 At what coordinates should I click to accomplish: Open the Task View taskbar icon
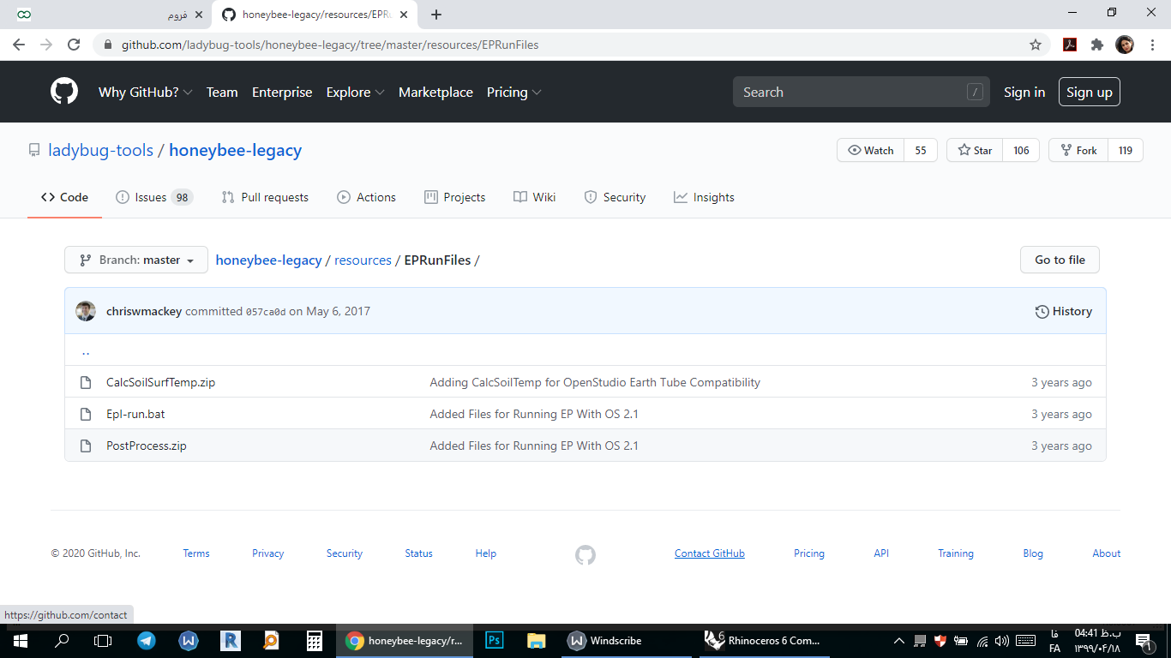tap(103, 640)
